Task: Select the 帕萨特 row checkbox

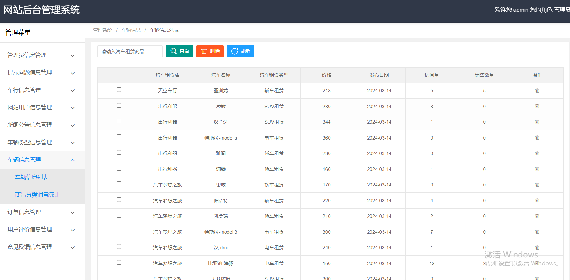Action: (x=119, y=200)
